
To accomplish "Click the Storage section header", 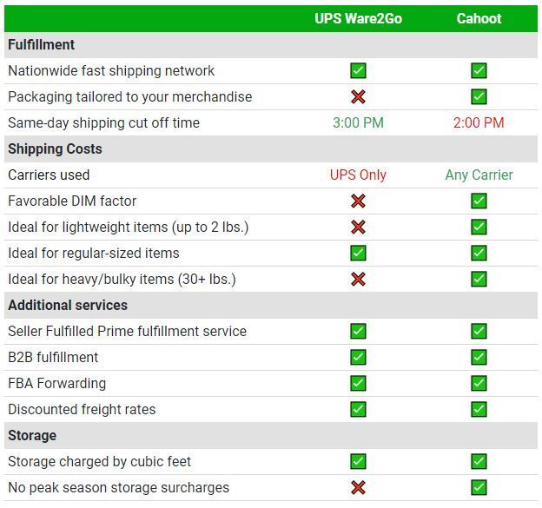I will [32, 435].
